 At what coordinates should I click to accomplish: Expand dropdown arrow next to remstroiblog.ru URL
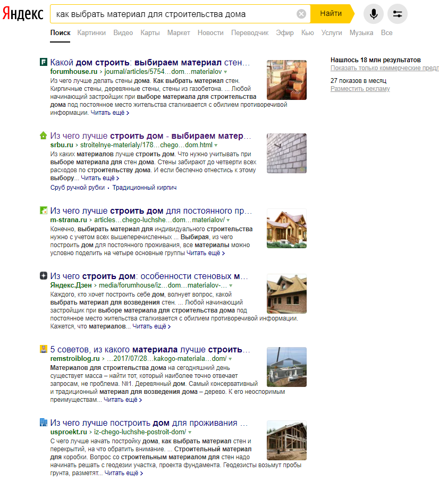click(230, 359)
